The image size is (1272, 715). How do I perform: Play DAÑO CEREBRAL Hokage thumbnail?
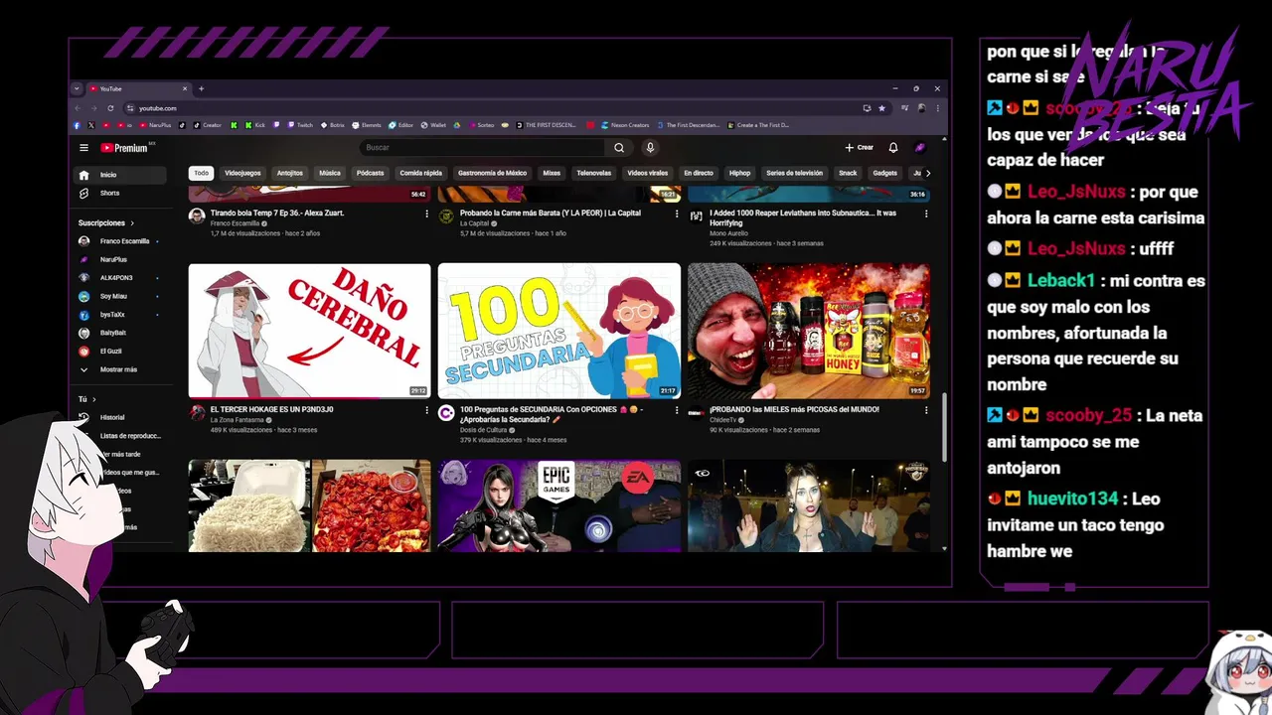310,331
